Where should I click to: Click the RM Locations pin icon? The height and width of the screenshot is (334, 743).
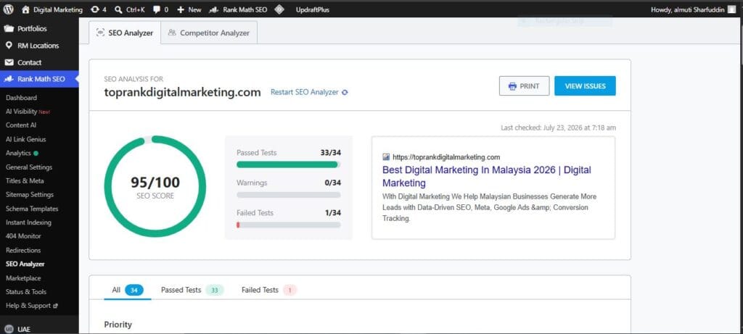point(9,46)
